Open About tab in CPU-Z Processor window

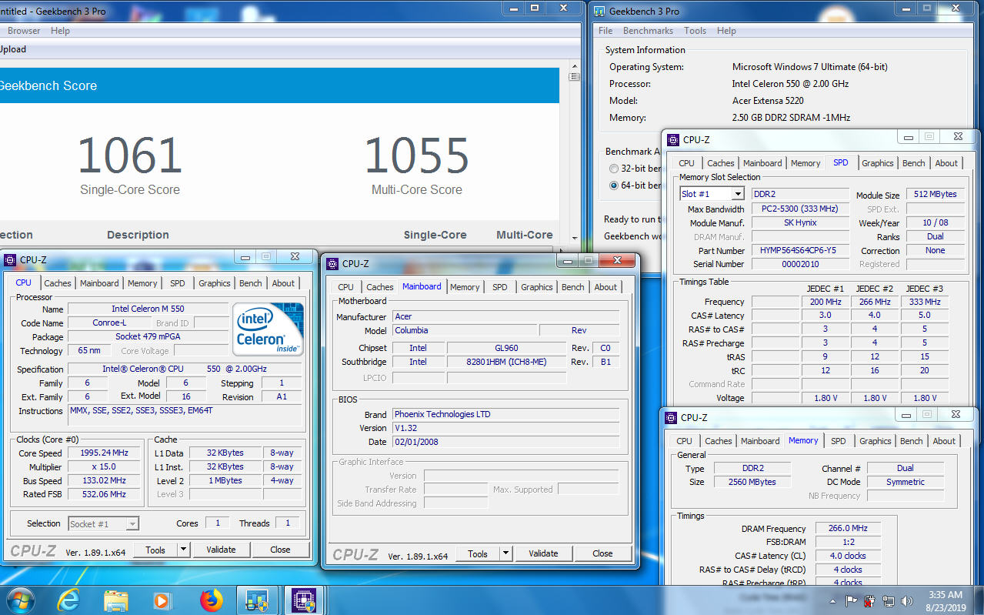click(x=283, y=283)
